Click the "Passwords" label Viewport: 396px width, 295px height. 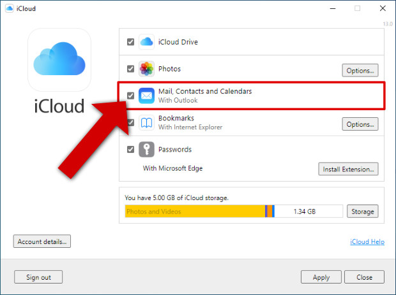(175, 149)
